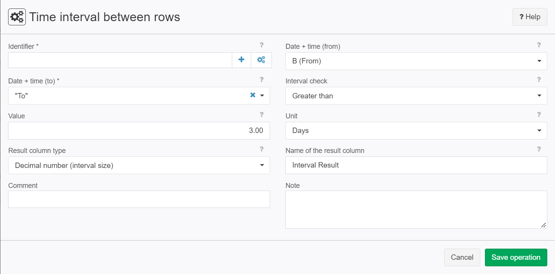Image resolution: width=555 pixels, height=274 pixels.
Task: Click the "Result column type" label
Action: (x=37, y=151)
